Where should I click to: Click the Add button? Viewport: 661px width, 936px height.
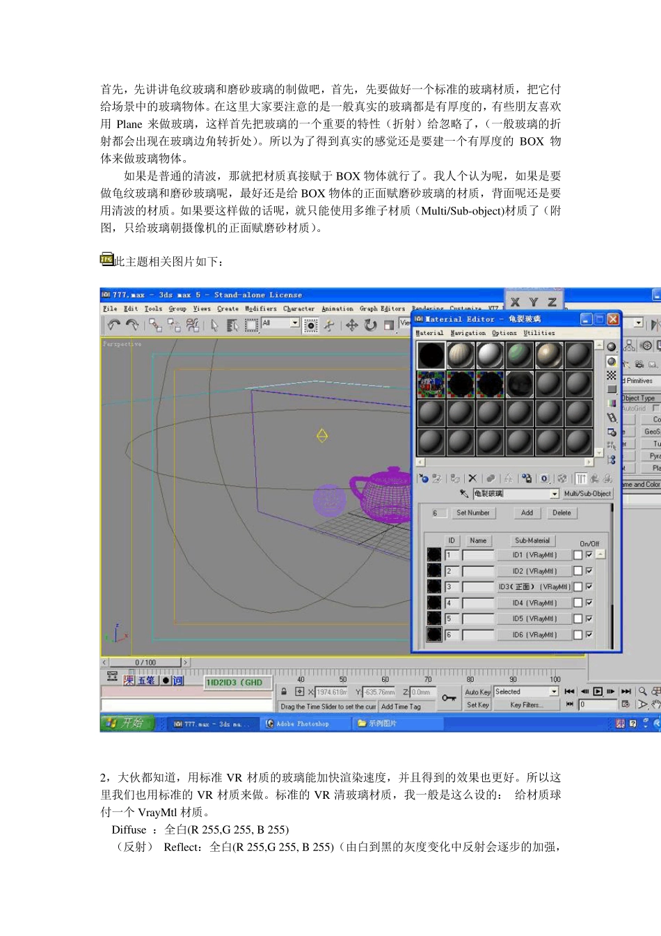point(527,513)
